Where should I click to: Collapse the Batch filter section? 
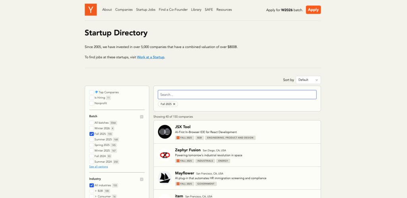pos(141,117)
